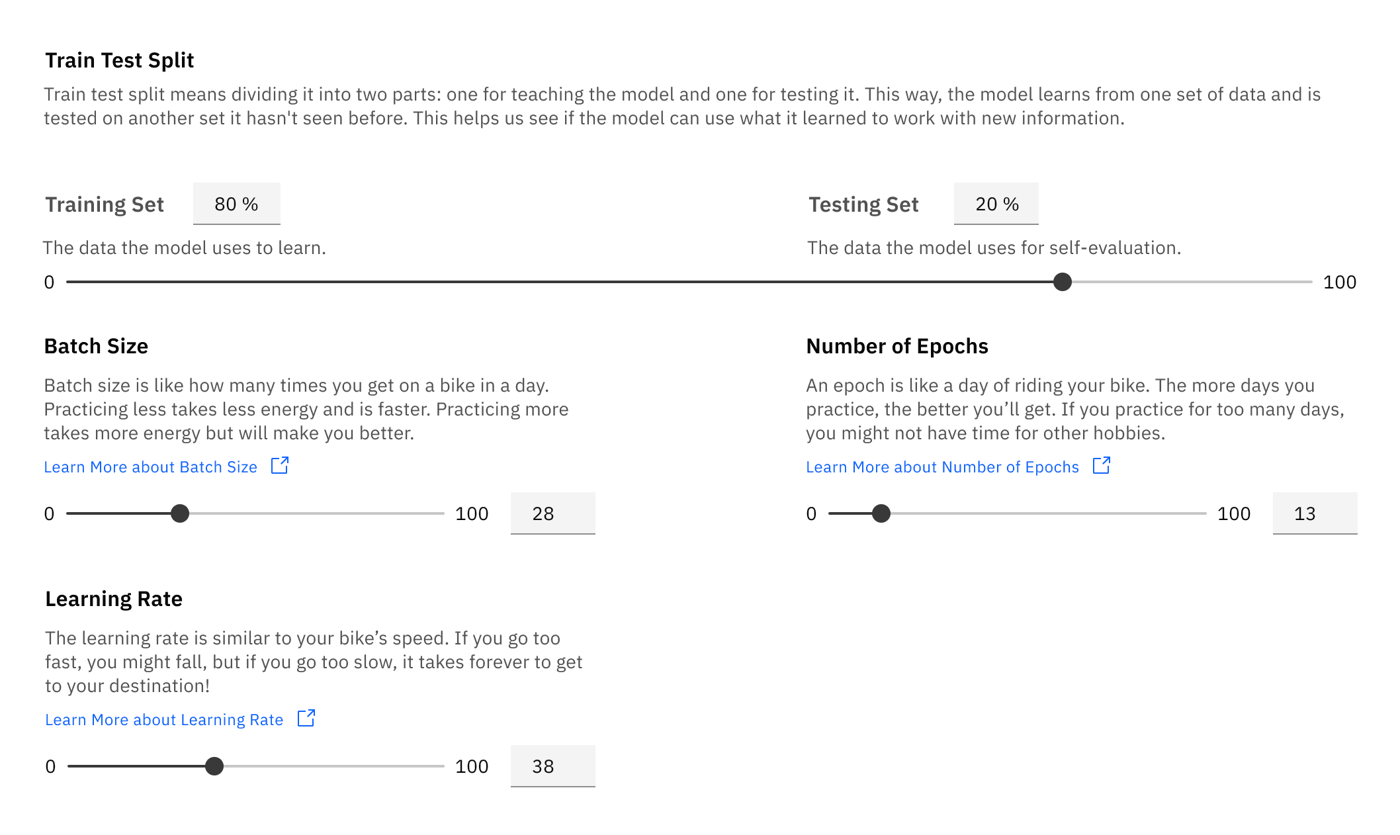Click the Number of Epochs heading

897,346
